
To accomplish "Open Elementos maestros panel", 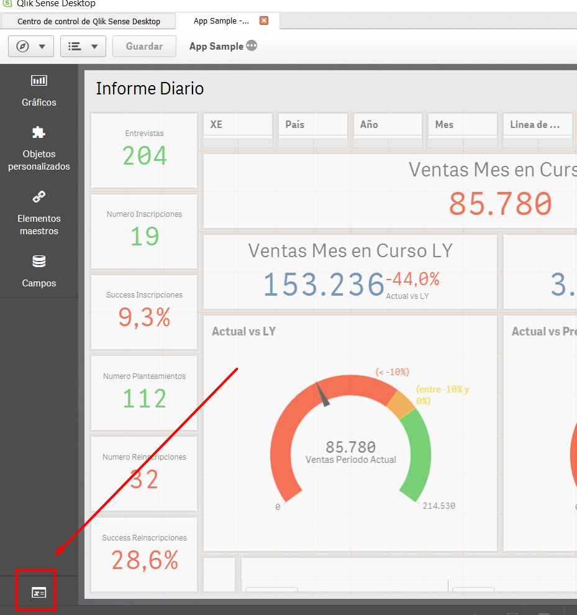I will coord(39,213).
